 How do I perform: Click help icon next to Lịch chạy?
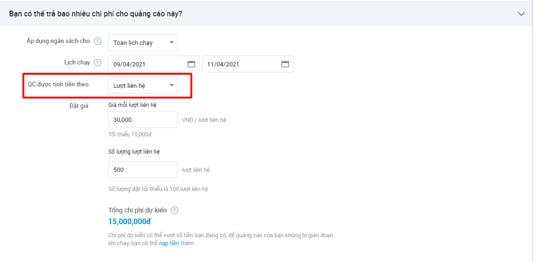point(98,63)
